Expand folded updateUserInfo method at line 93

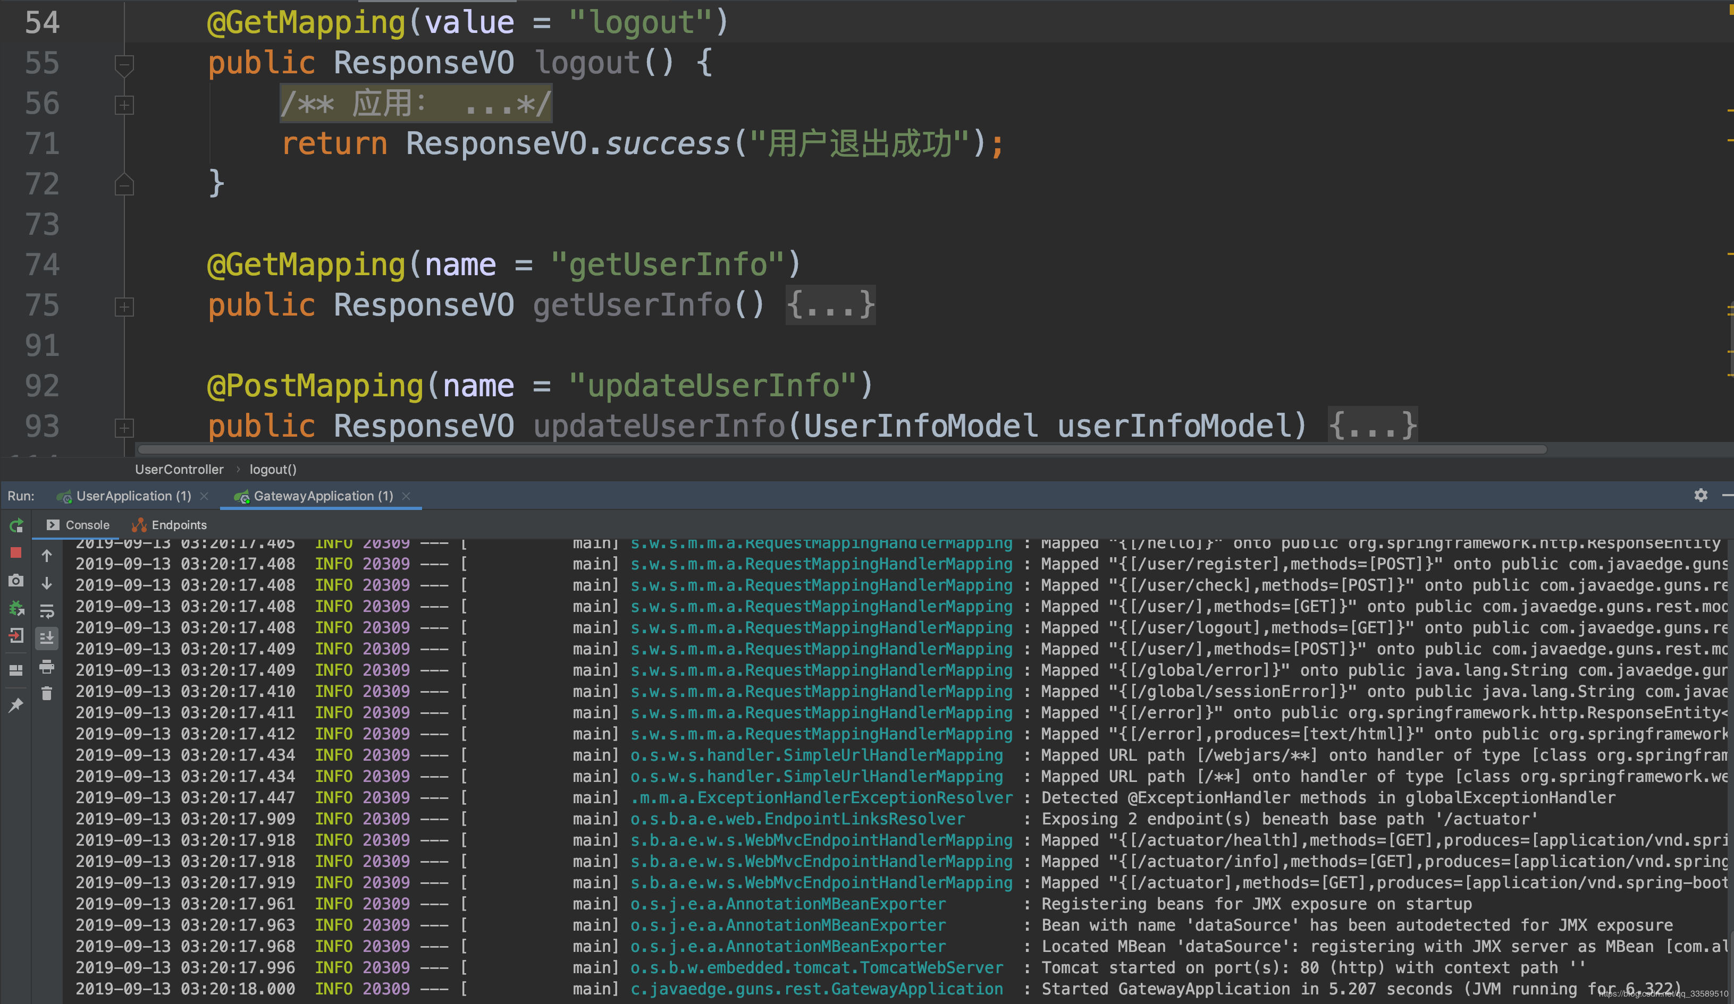coord(124,427)
